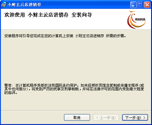Click the heading 欢迎使用 小财主云店进销存 安装向导
152x125 pixels.
(x=48, y=15)
